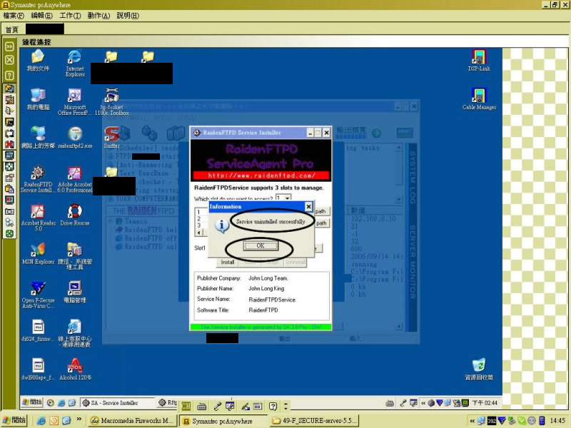The width and height of the screenshot is (571, 428).
Task: Select the 資源回收筒 recycle bin icon
Action: click(479, 370)
